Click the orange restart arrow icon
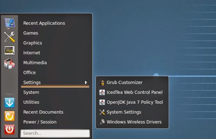216x139 pixels. [x=10, y=116]
